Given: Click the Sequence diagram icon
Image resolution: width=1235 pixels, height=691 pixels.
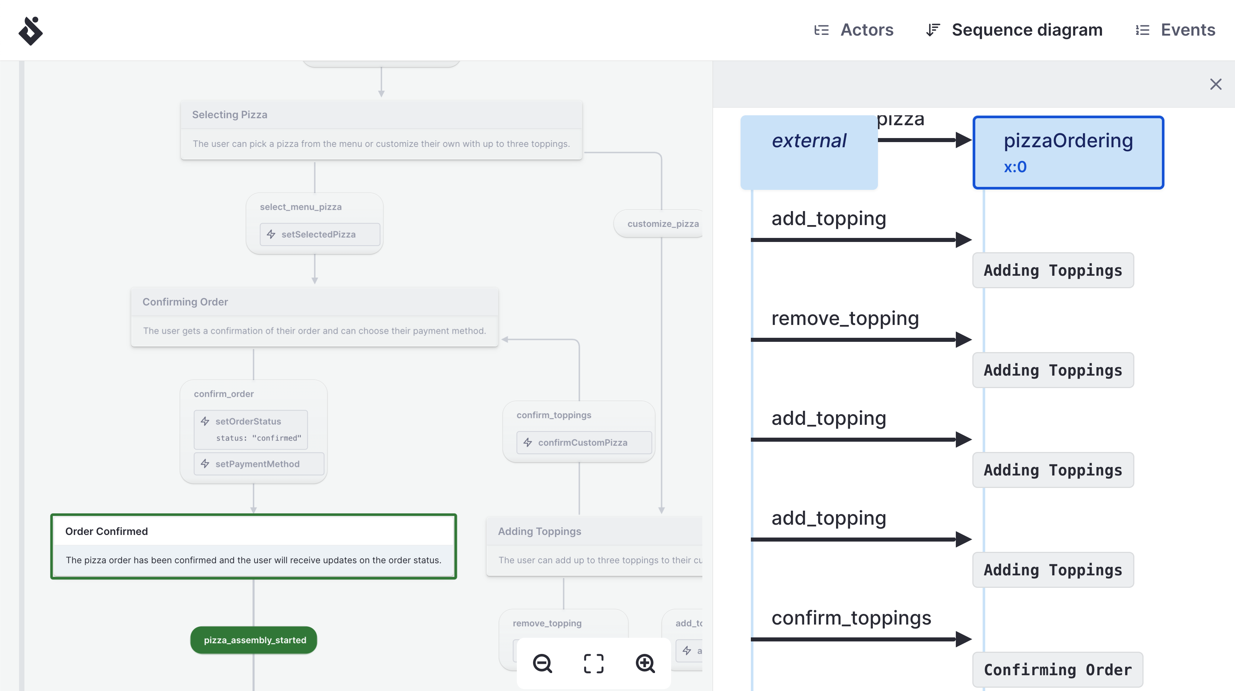Looking at the screenshot, I should pyautogui.click(x=932, y=30).
